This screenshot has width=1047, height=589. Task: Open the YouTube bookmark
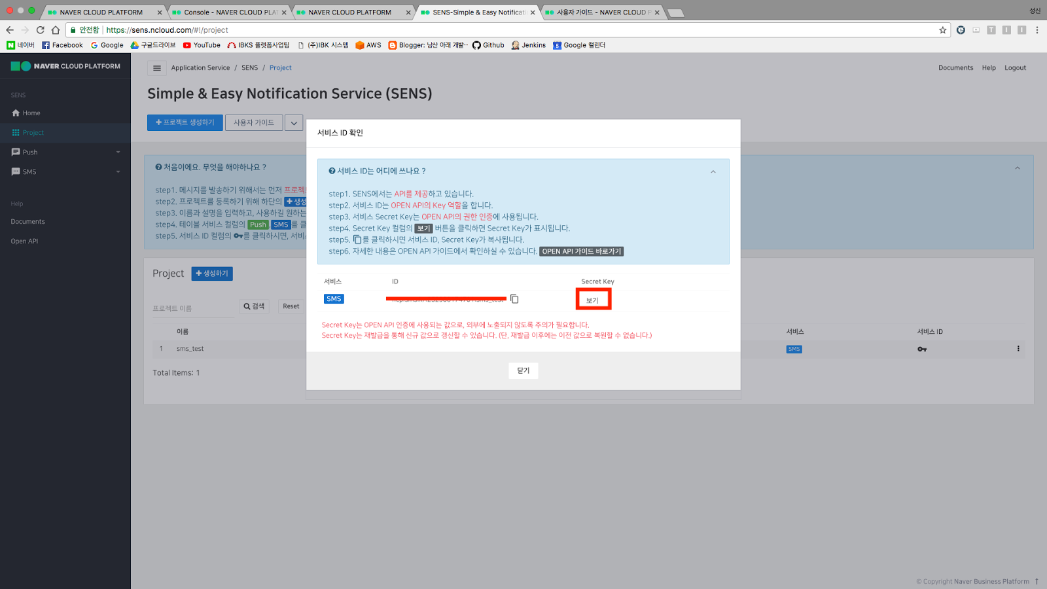[x=202, y=45]
